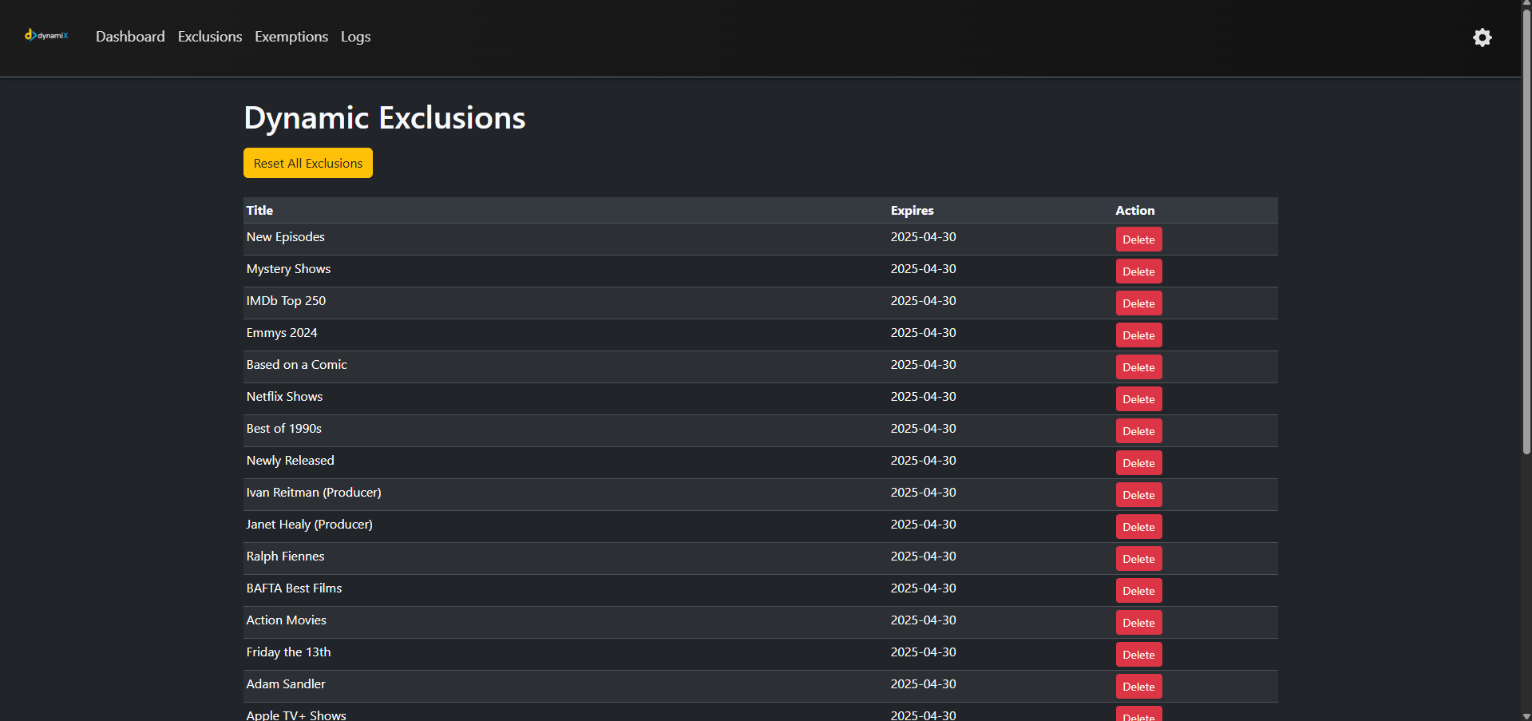Open the Exemptions page
This screenshot has height=721, width=1532.
click(x=291, y=37)
